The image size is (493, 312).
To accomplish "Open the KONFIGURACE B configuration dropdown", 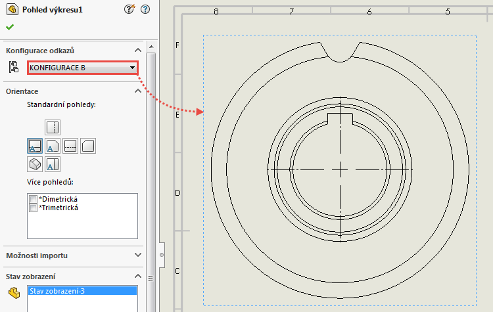I will [x=82, y=68].
